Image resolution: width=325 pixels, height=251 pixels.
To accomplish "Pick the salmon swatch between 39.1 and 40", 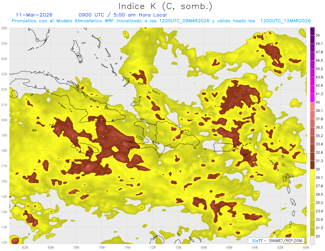I will 312,106.
